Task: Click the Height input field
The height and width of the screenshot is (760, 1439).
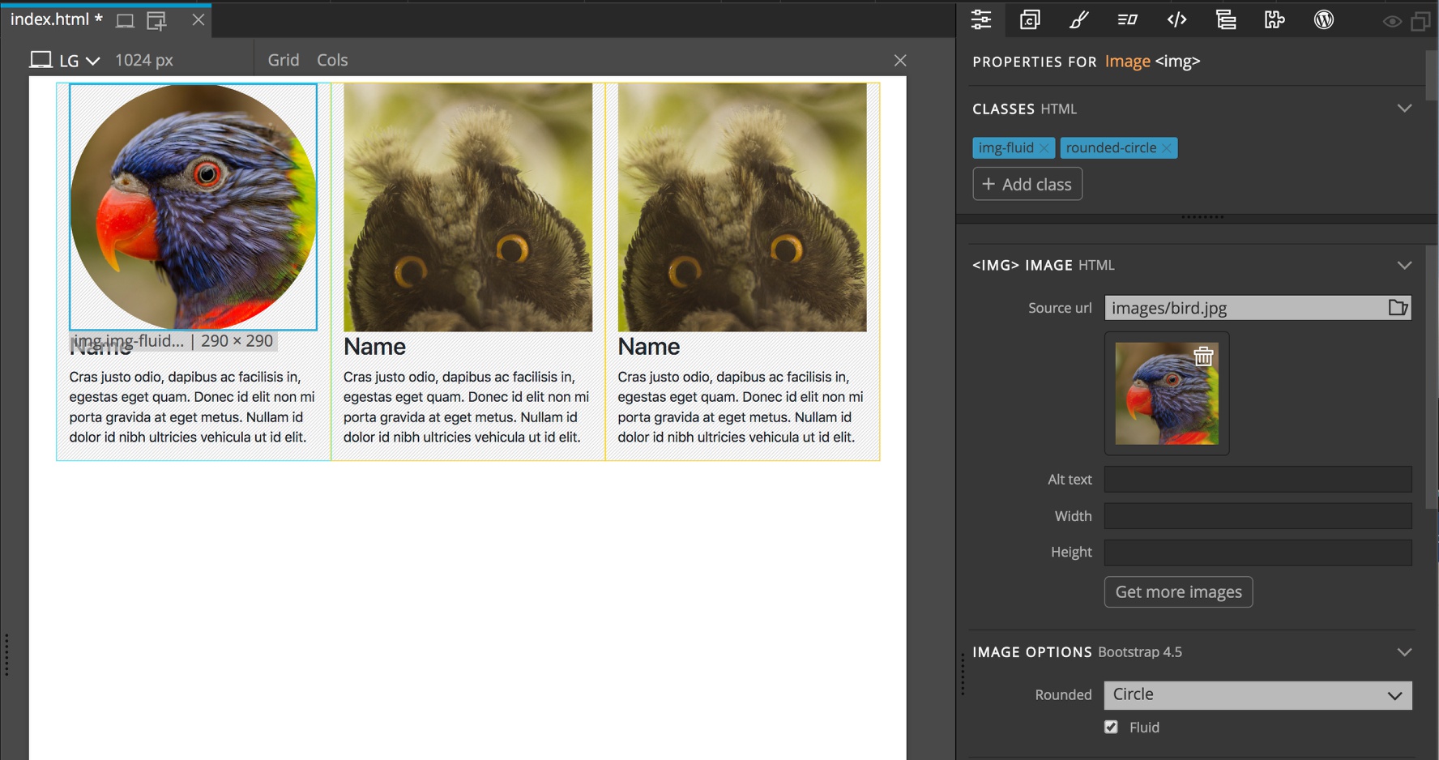Action: [x=1258, y=553]
